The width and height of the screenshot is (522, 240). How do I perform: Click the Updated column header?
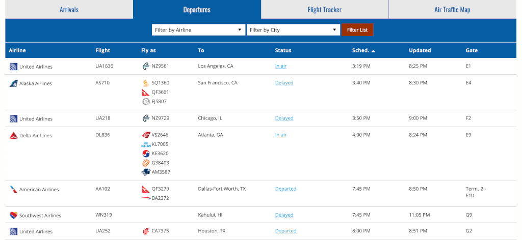tap(420, 50)
